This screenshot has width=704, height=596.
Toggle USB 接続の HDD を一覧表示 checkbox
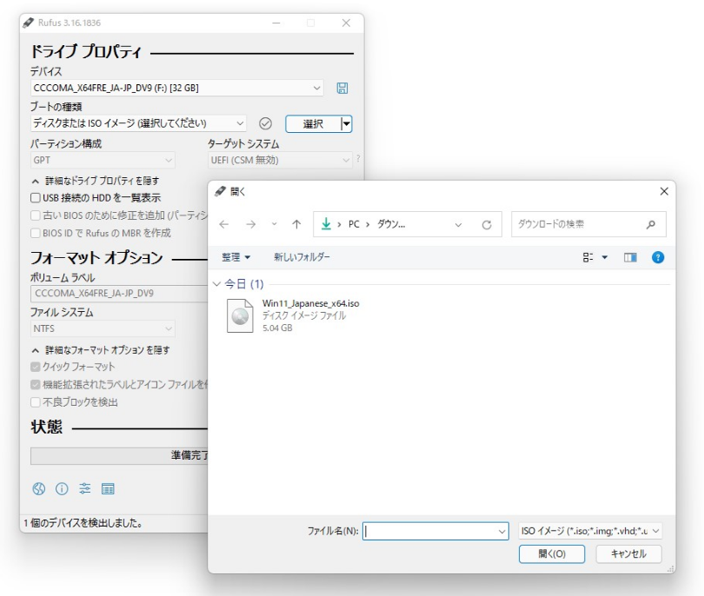click(36, 197)
